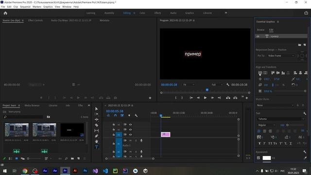Image resolution: width=311 pixels, height=175 pixels.
Task: Align text center horizontally in frame
Action: tap(265, 73)
